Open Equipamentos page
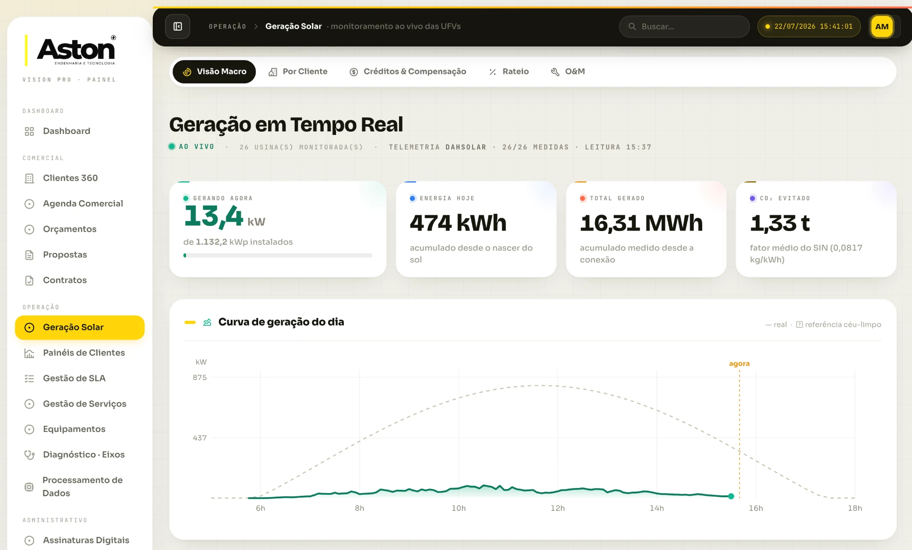Viewport: 912px width, 550px height. click(x=80, y=429)
